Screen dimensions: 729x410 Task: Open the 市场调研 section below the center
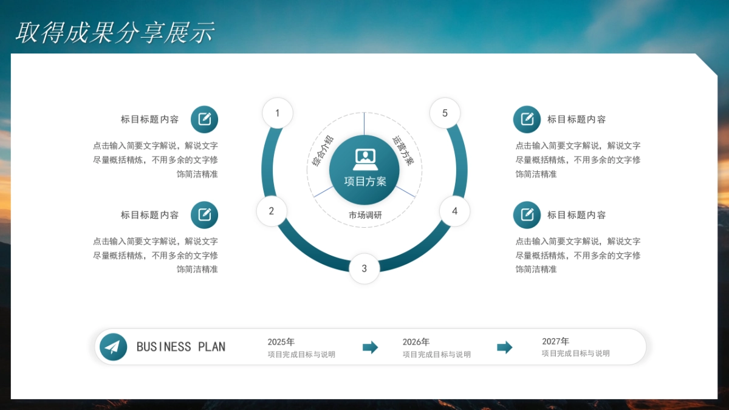(364, 214)
